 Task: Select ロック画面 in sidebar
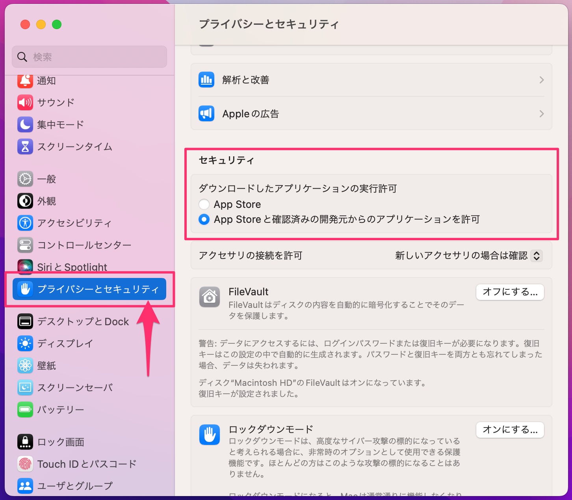pyautogui.click(x=89, y=442)
